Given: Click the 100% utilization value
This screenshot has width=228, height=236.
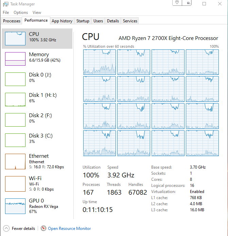Looking at the screenshot, I should 91,175.
